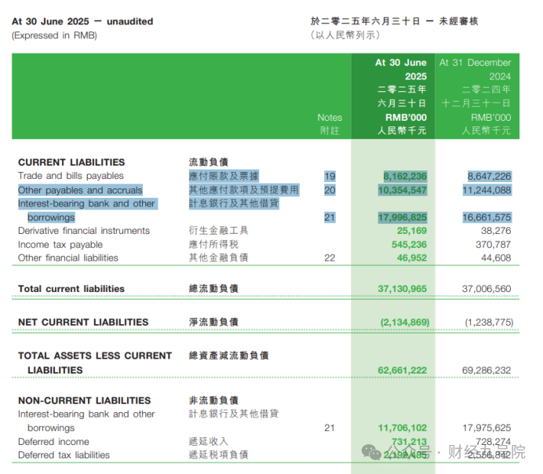
Task: Click other financial liabilities value 46,952
Action: (x=412, y=258)
